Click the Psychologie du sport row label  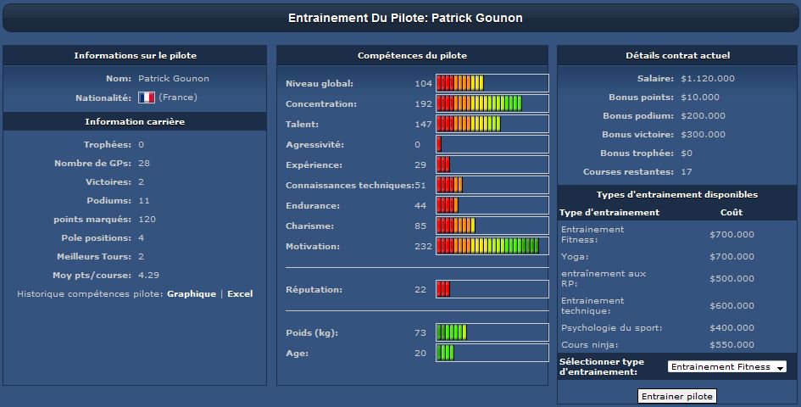point(611,328)
